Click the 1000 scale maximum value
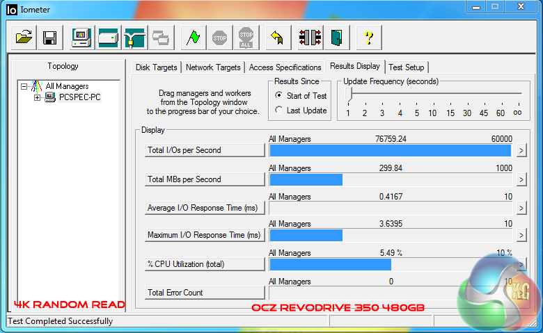 pyautogui.click(x=504, y=168)
